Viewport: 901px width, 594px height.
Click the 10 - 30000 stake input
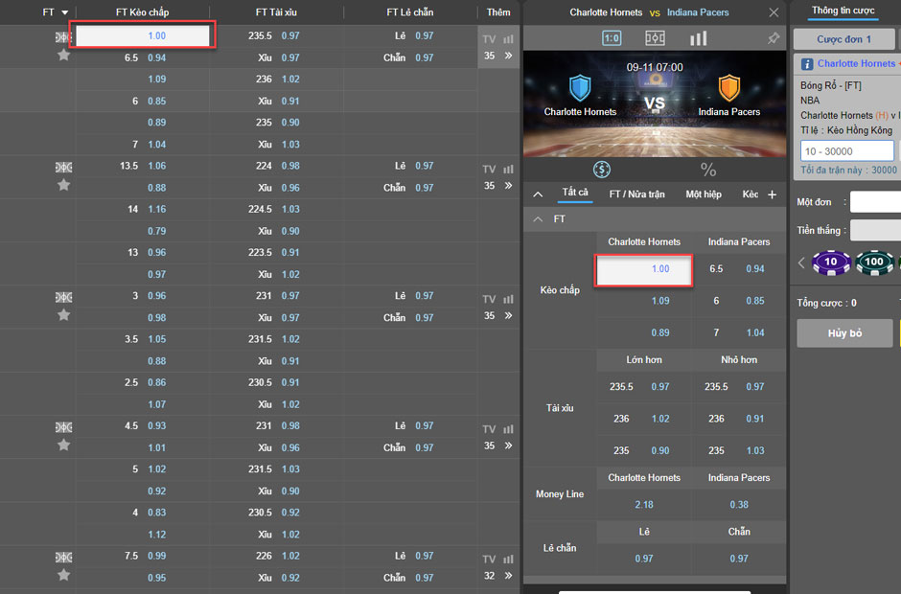pyautogui.click(x=847, y=151)
